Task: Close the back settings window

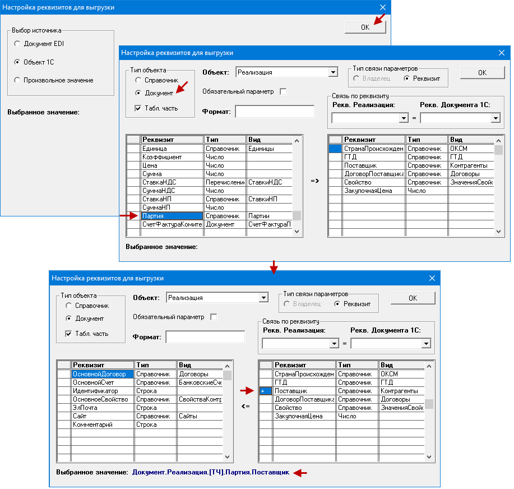Action: 382,7
